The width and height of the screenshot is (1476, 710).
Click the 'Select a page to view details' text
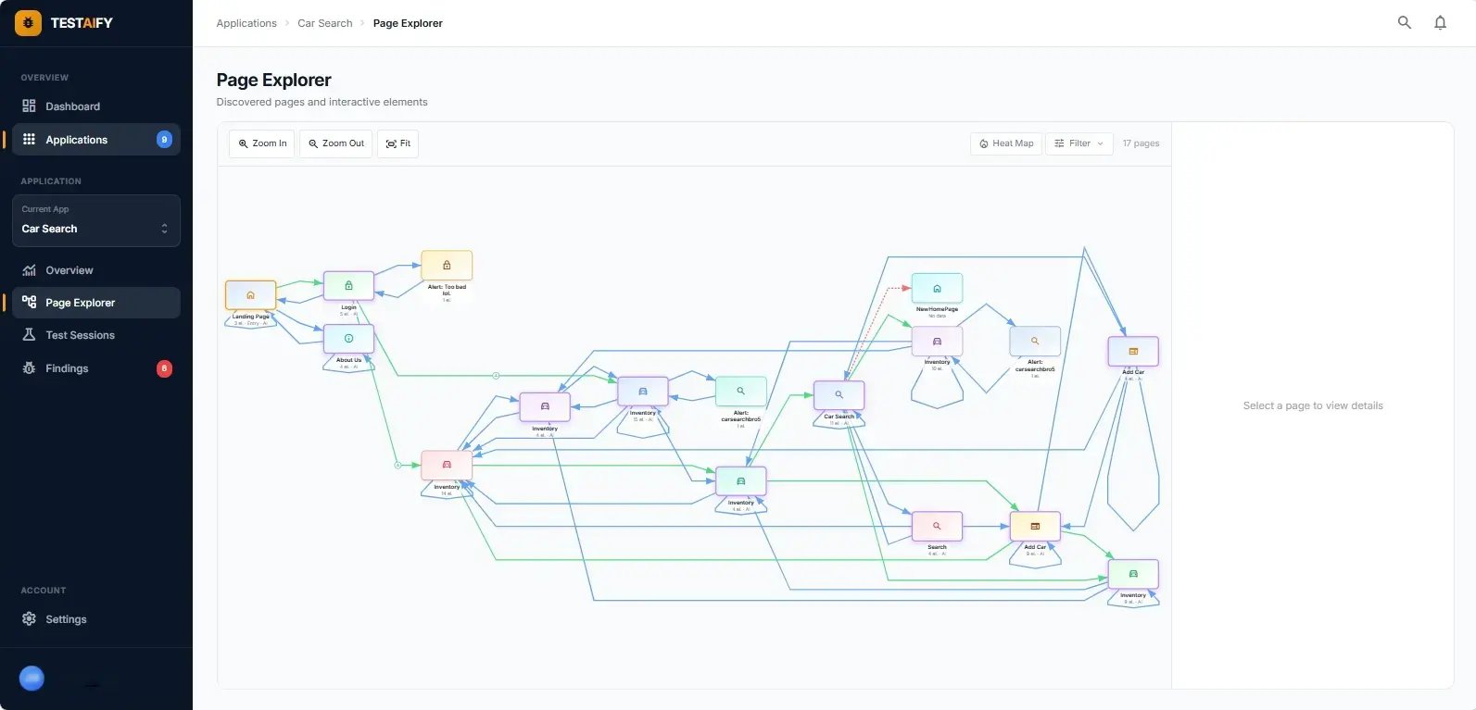1313,405
